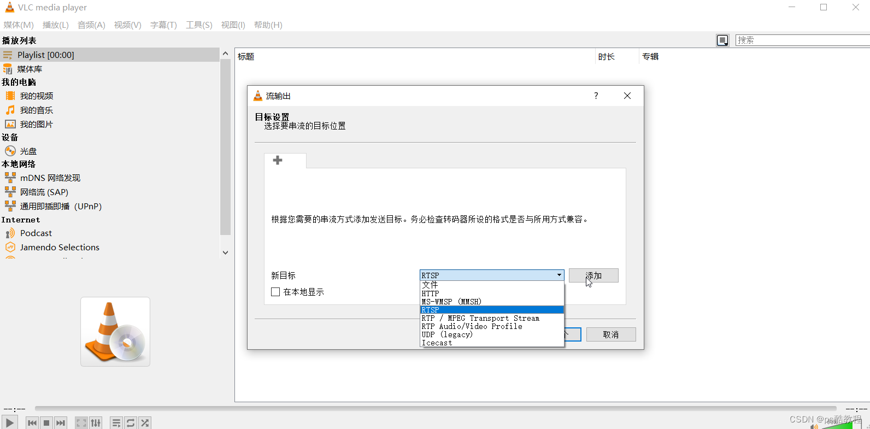The height and width of the screenshot is (429, 870).
Task: Close the 流输出 dialog
Action: coord(627,96)
